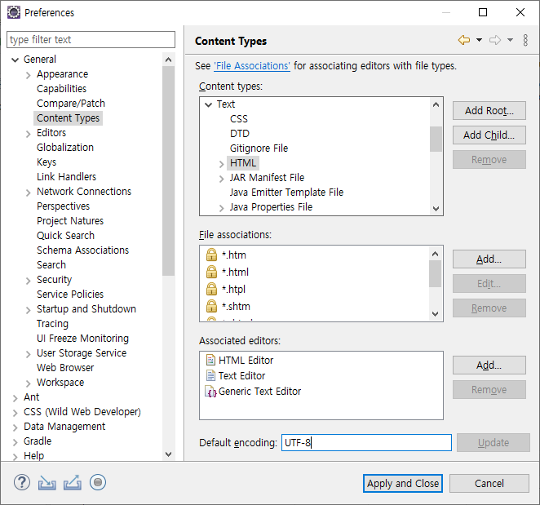Image resolution: width=540 pixels, height=505 pixels.
Task: Expand the Gradle category
Action: point(15,442)
